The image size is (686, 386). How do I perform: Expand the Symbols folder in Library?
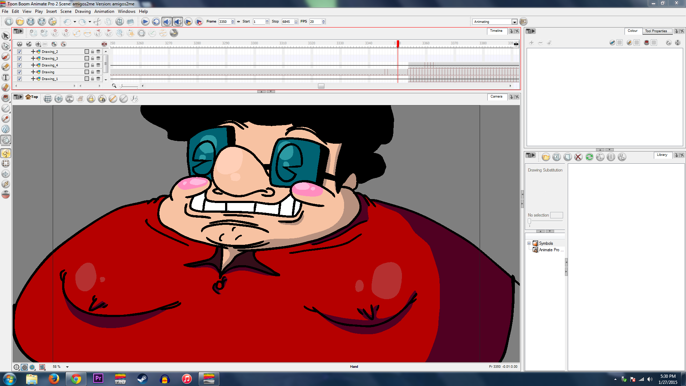529,243
